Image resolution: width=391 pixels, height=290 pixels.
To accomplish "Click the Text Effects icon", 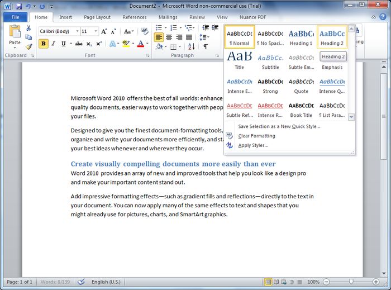I will point(112,44).
